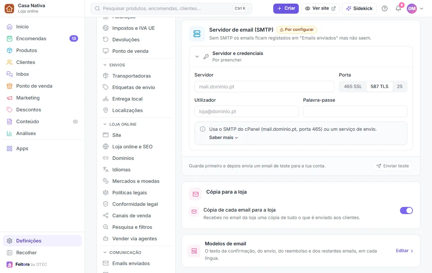Viewport: 432px width, 273px height.
Task: Click the Marketing megaphone icon
Action: [x=9, y=98]
